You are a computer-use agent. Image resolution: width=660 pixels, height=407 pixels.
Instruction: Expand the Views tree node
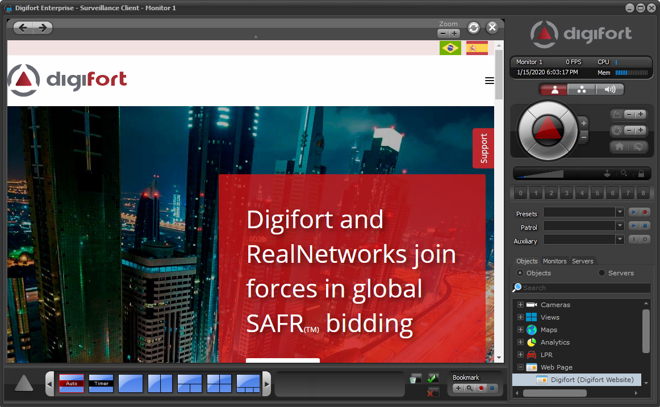520,317
